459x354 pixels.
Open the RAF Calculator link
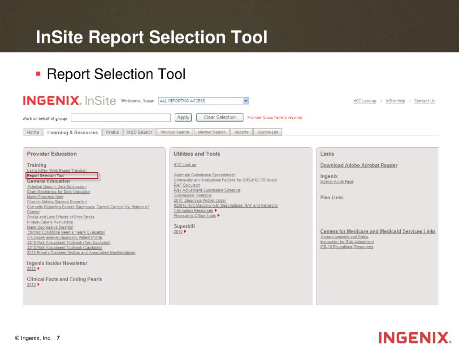(x=187, y=185)
